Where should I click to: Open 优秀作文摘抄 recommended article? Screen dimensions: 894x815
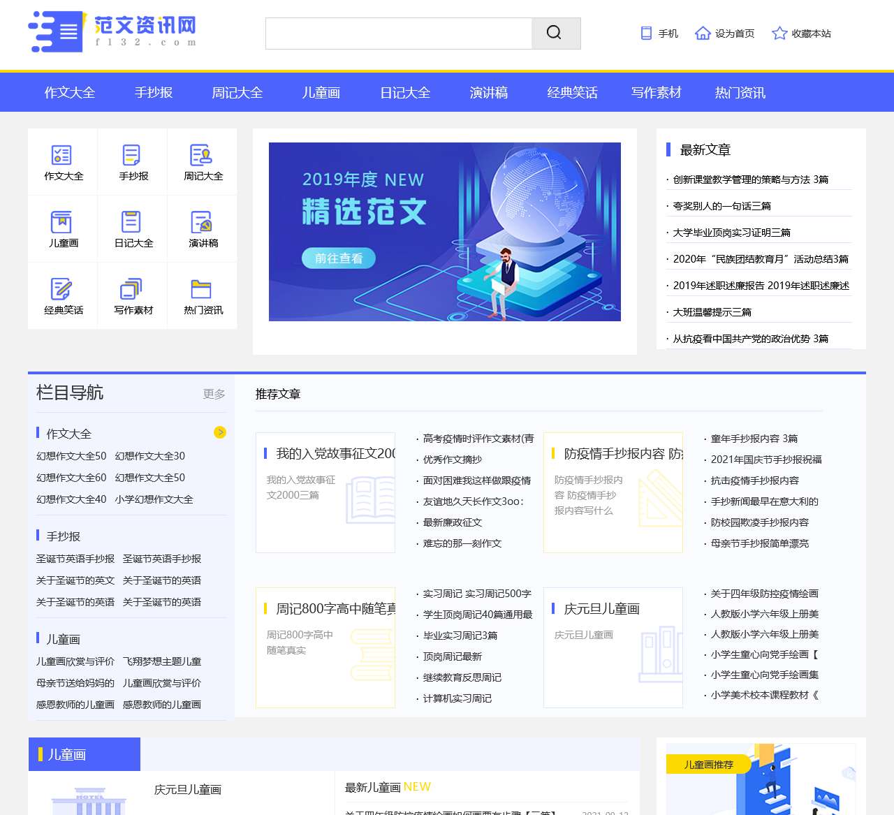(453, 460)
